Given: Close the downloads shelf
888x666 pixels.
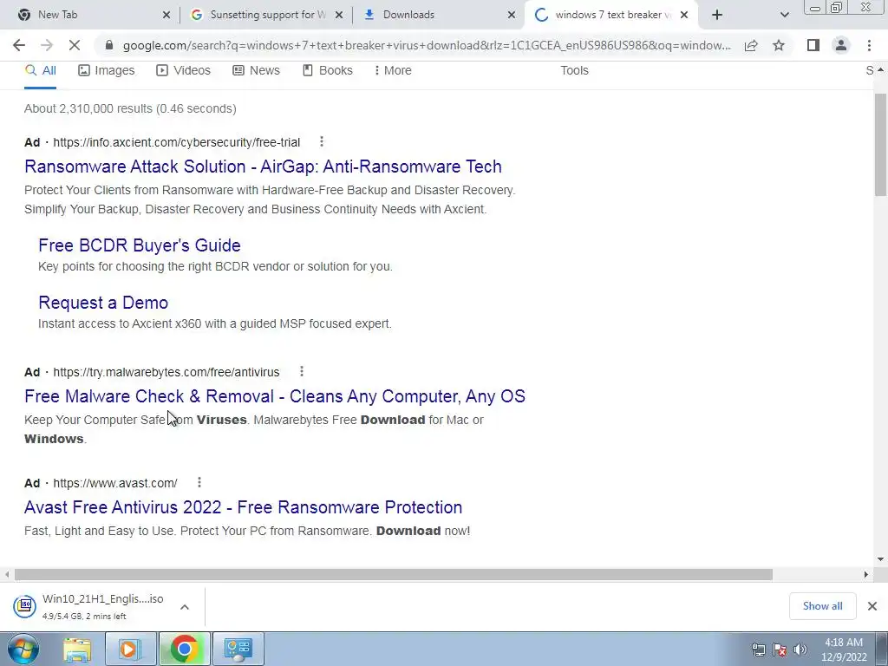Looking at the screenshot, I should [872, 606].
